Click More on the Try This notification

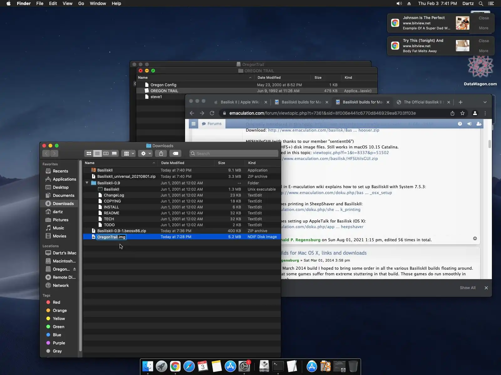click(483, 51)
